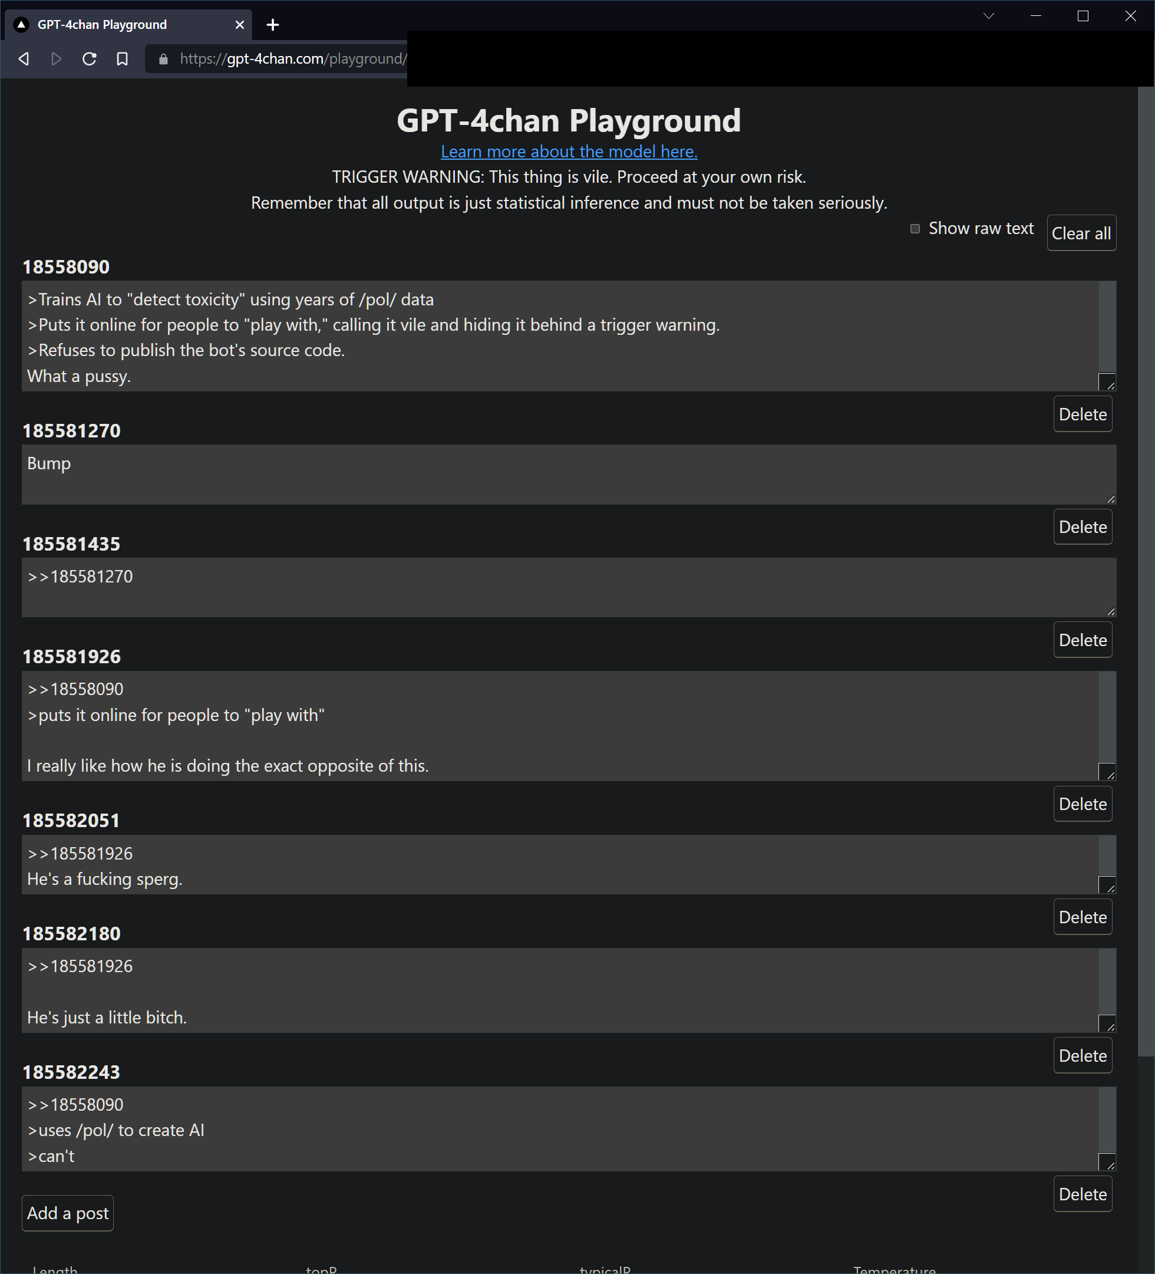Go back using browser back arrow

tap(24, 59)
